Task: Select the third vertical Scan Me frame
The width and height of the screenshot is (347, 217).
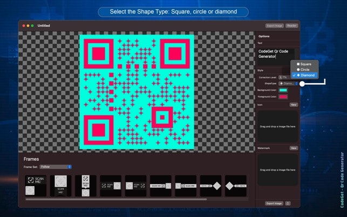Action: tap(86, 186)
